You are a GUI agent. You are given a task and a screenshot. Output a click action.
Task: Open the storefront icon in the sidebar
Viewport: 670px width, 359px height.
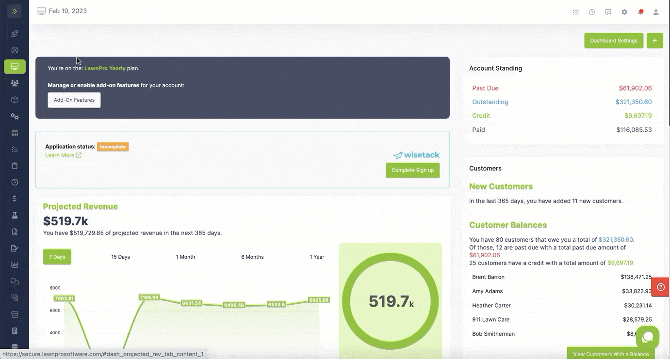pos(15,314)
